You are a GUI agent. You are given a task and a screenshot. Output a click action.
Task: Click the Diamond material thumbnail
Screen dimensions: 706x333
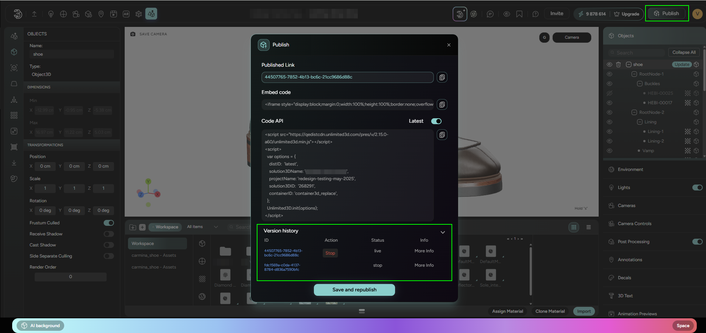[x=225, y=275]
